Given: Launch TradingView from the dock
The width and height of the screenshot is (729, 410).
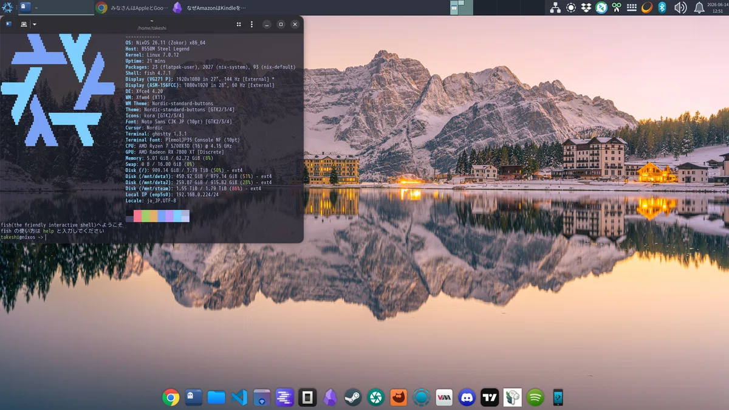Looking at the screenshot, I should click(x=490, y=397).
